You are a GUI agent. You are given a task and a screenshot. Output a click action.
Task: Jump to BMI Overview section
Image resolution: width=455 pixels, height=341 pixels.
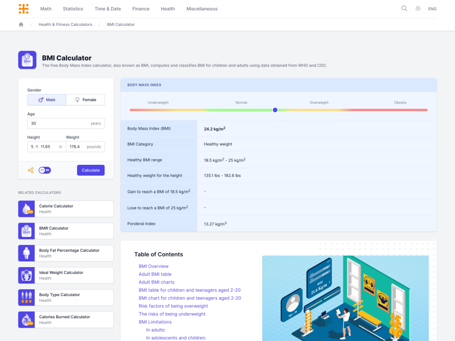point(154,266)
